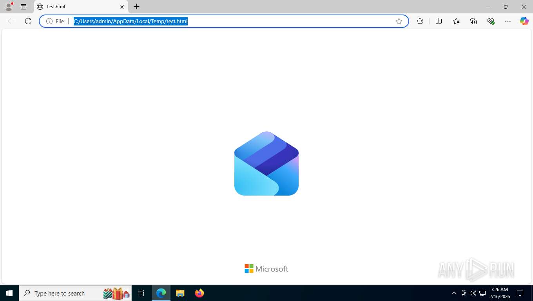Open the Windows Start menu
Screen dimensions: 533x301
pyautogui.click(x=9, y=293)
